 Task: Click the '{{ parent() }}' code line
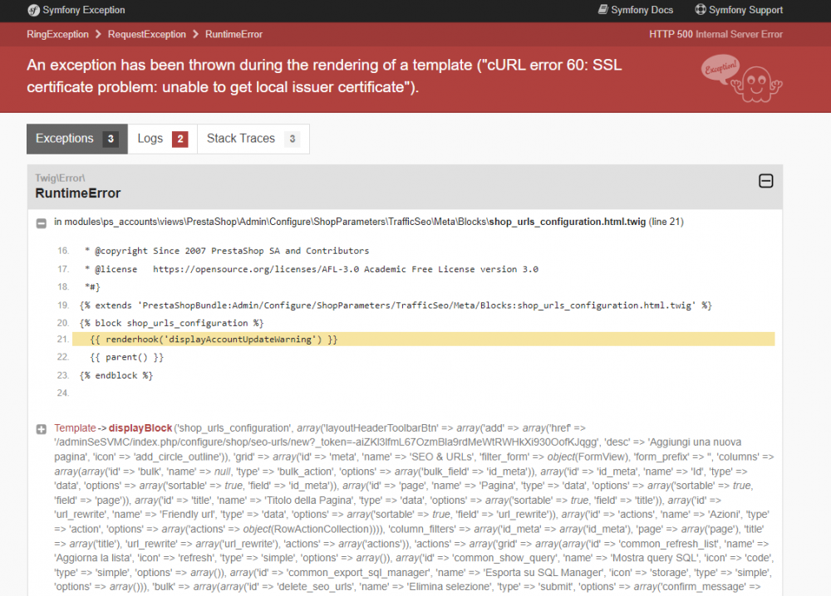pos(126,357)
